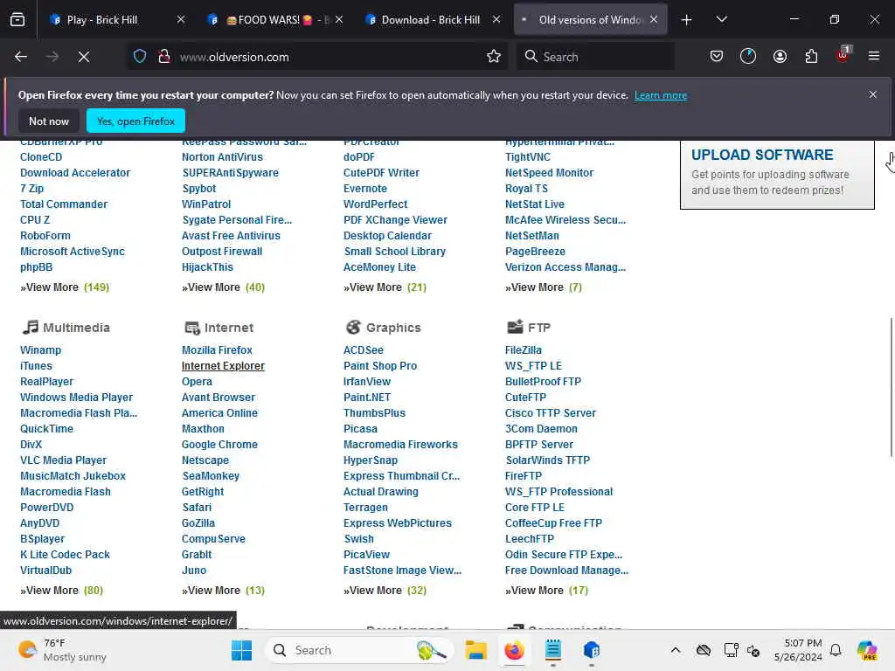Screen dimensions: 895x671
Task: Open the FileZilla link
Action: point(524,349)
